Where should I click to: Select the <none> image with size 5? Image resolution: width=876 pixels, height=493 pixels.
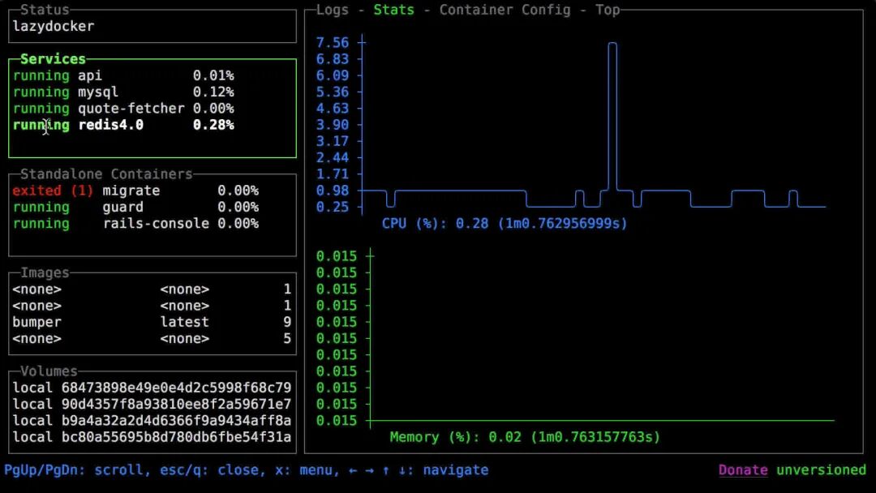click(152, 339)
